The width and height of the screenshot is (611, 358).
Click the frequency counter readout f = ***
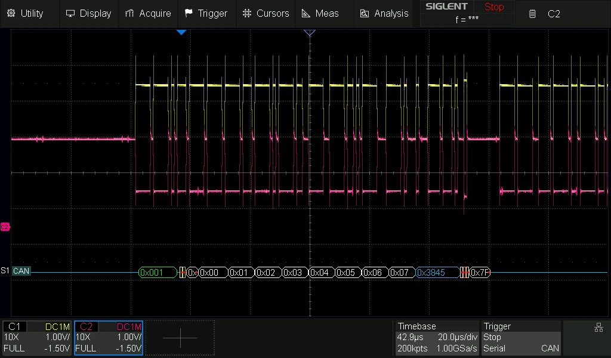point(467,19)
